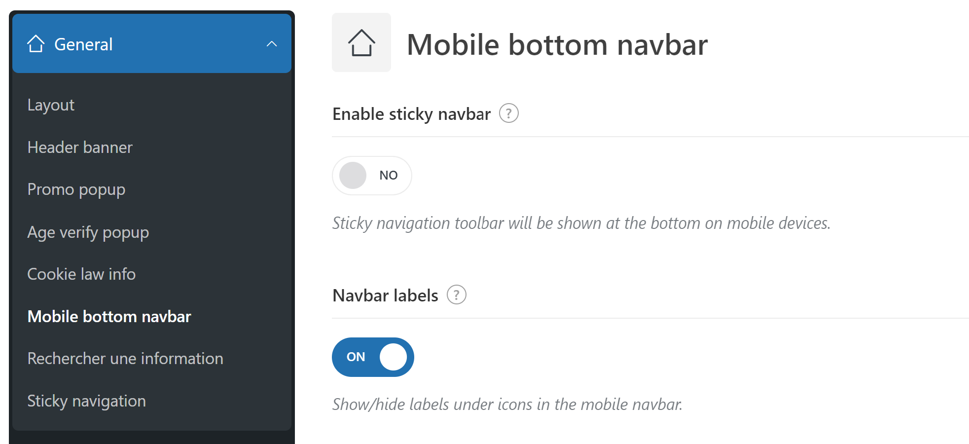Click the Mobile bottom navbar page title
The height and width of the screenshot is (444, 969).
point(557,45)
